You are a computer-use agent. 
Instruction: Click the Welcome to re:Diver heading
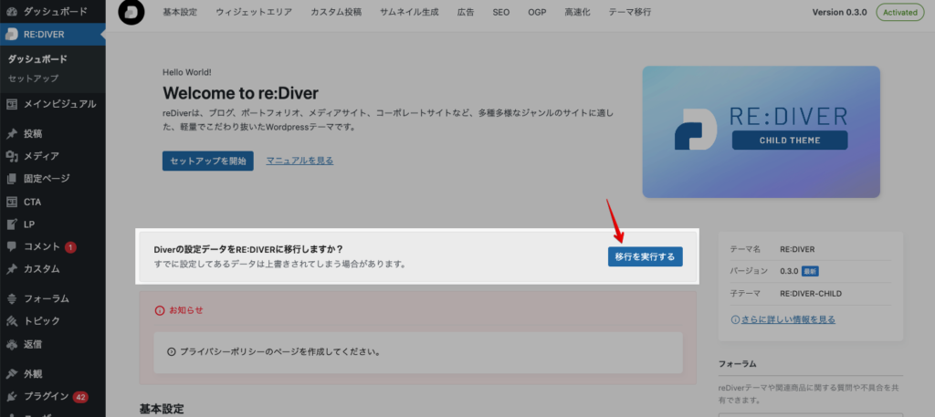tap(240, 93)
